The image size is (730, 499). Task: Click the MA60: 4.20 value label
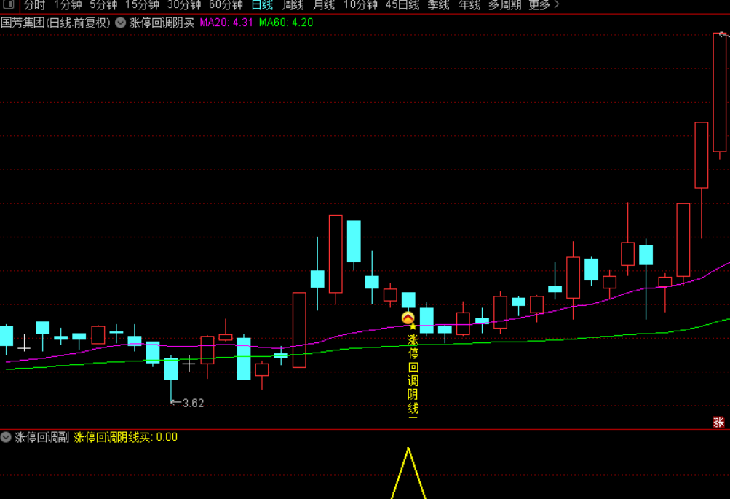[x=286, y=23]
